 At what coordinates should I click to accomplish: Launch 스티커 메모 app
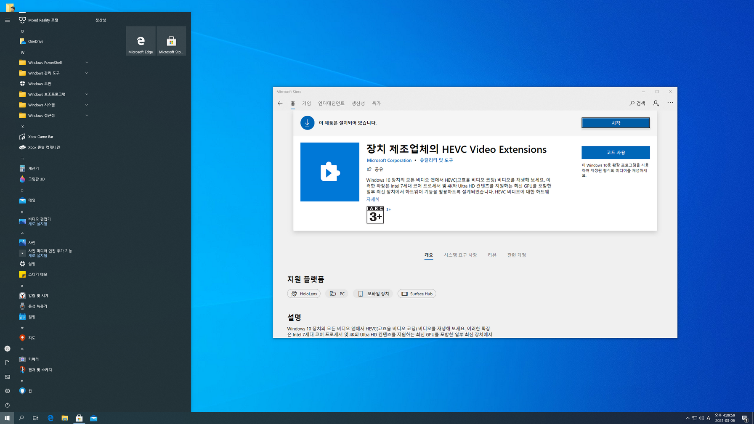[x=54, y=274]
